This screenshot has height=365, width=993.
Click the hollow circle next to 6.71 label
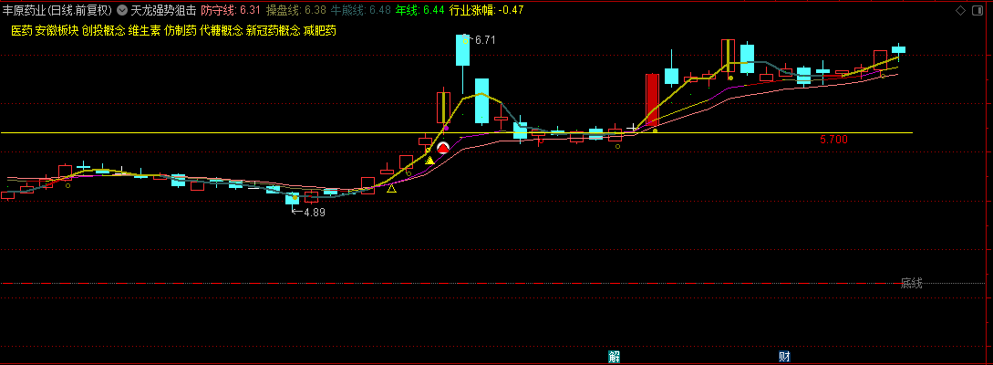tap(465, 41)
